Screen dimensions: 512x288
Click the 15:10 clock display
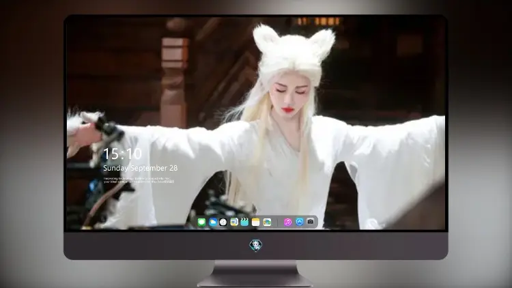[x=122, y=154]
